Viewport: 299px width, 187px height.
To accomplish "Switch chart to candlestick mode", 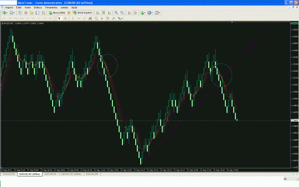I will point(103,13).
